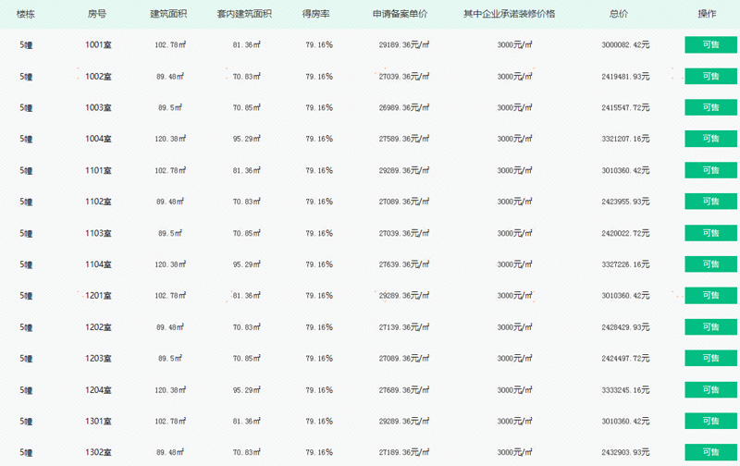
Task: Select total price 3333245.16元 cell
Action: [x=625, y=390]
